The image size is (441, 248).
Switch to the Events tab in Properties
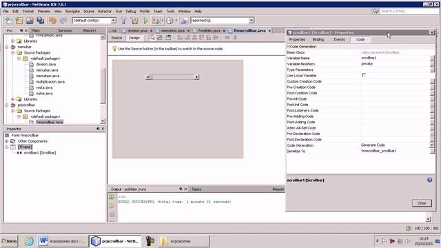pos(339,39)
